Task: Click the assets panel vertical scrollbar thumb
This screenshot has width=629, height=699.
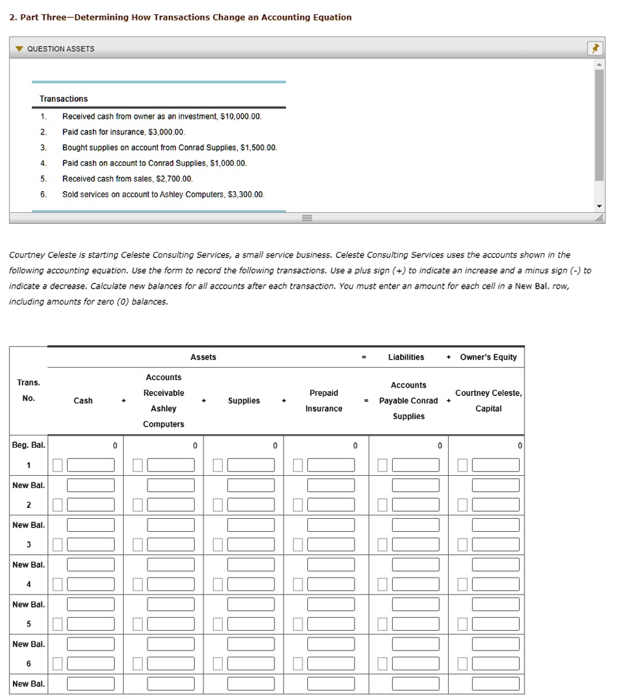Action: click(x=600, y=123)
